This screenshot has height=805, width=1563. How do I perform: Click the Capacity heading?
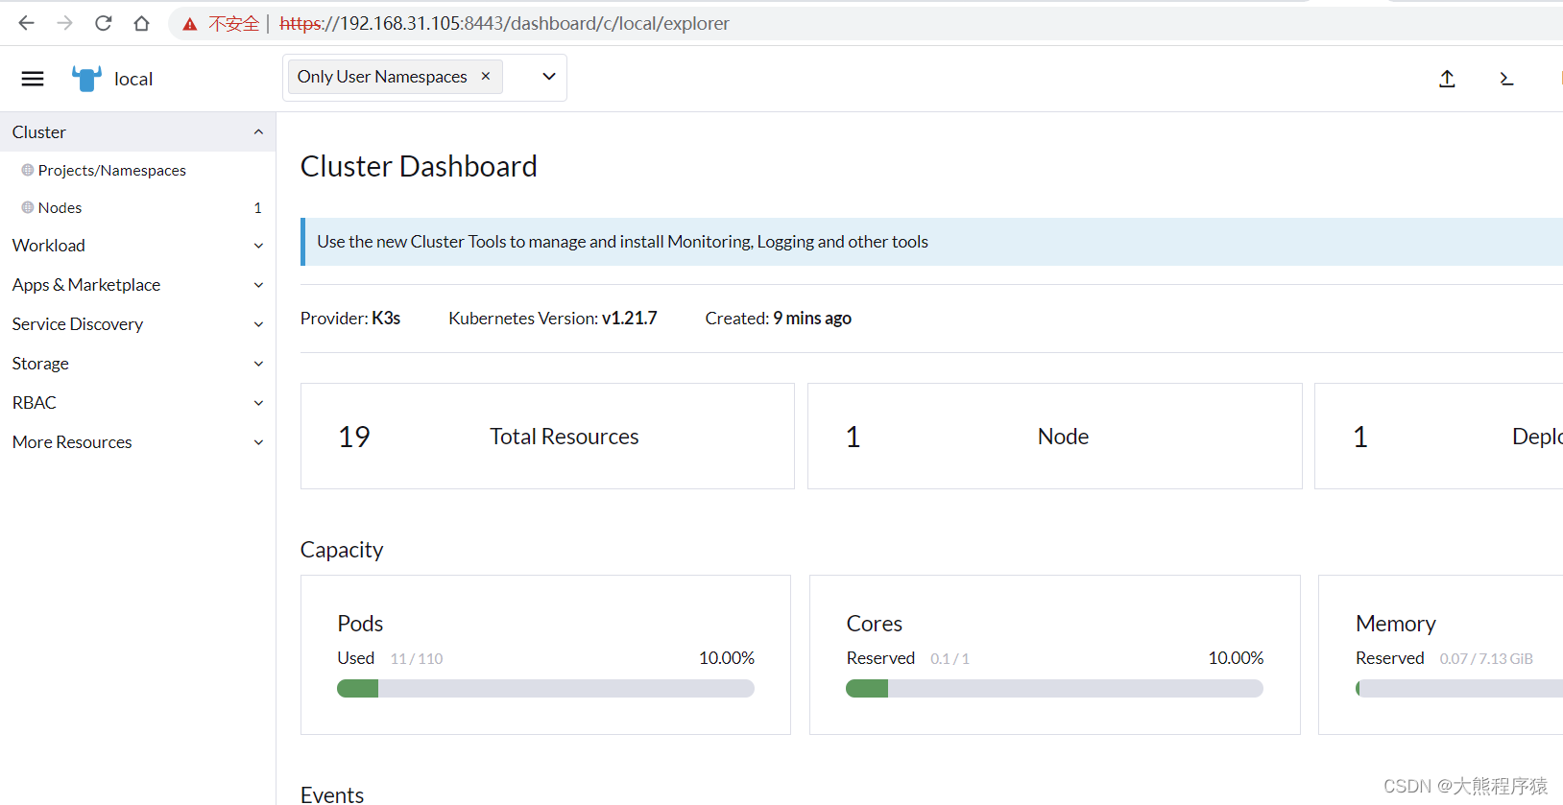[342, 550]
